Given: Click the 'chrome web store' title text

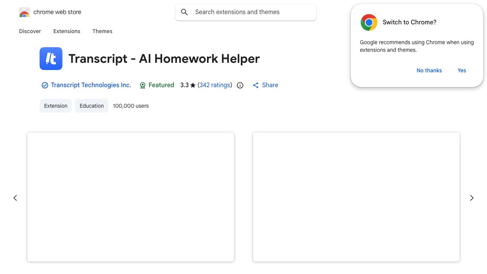Looking at the screenshot, I should point(57,12).
